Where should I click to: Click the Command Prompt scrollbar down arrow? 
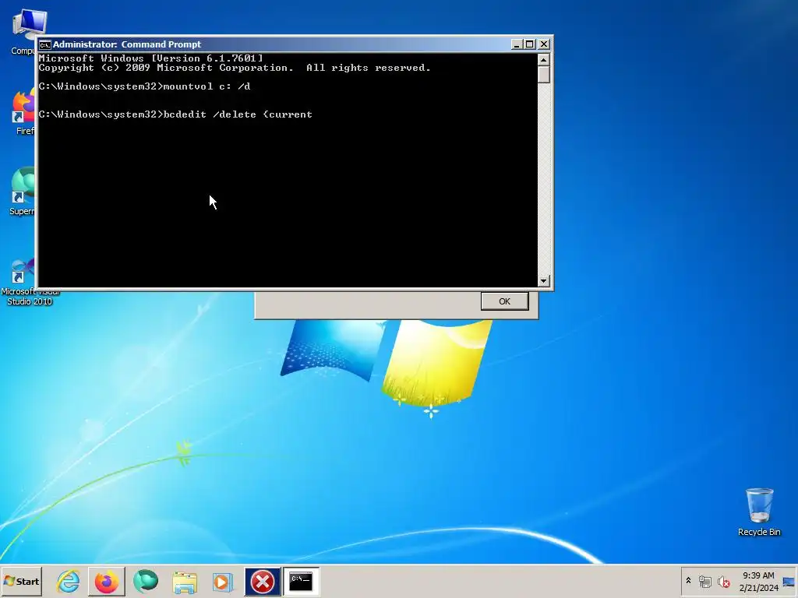coord(543,280)
